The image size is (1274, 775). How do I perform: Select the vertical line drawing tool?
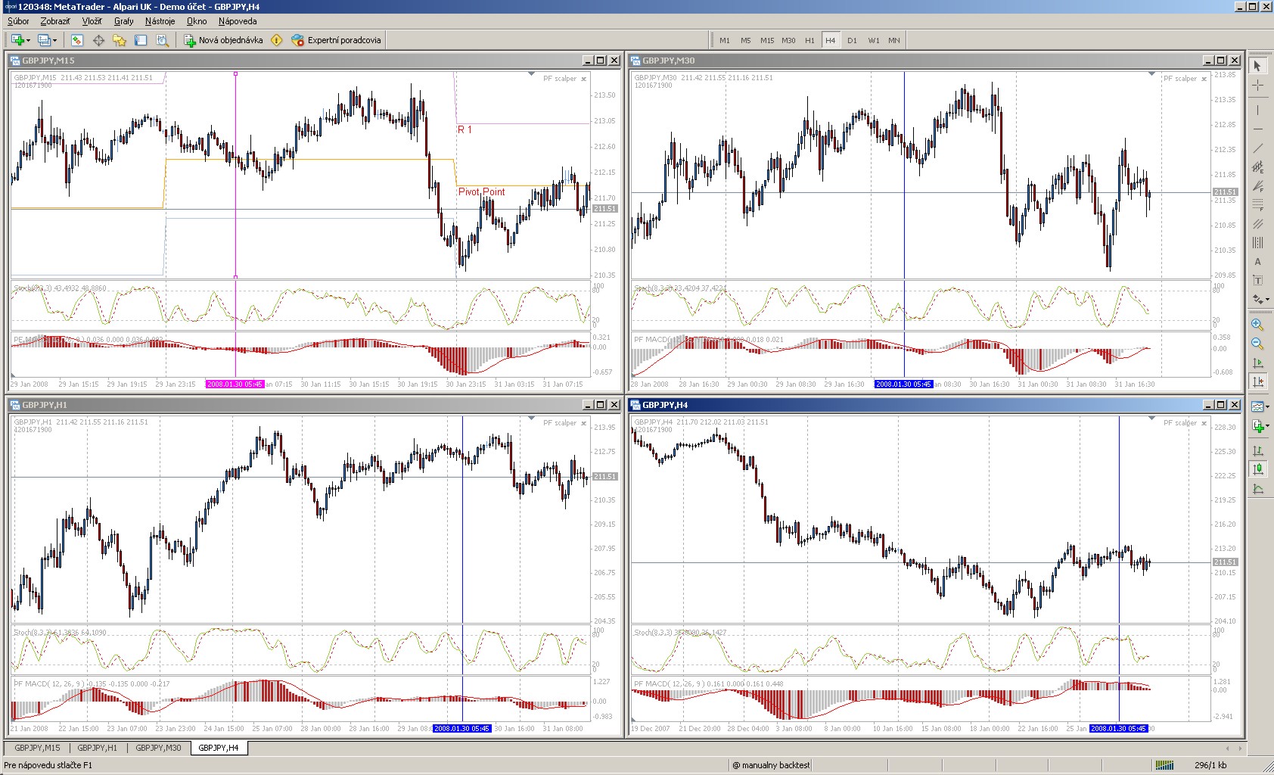pos(1257,110)
